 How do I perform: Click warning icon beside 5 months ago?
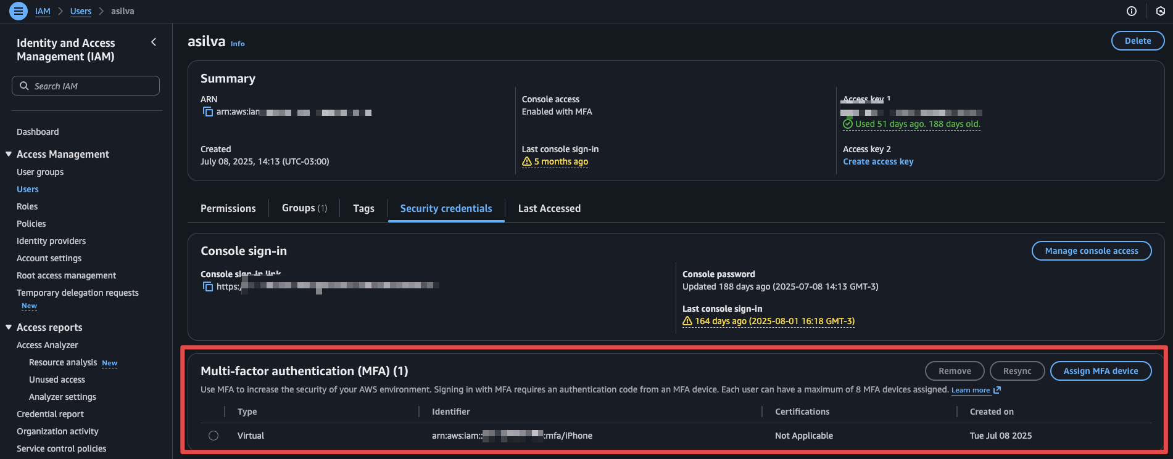pos(527,161)
